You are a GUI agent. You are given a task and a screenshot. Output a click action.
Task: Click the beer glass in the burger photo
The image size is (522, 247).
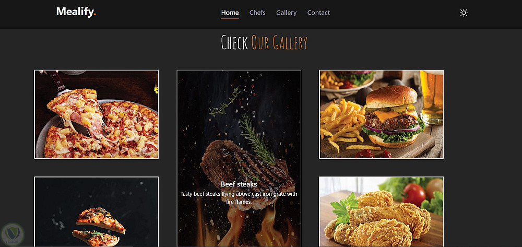(431, 97)
